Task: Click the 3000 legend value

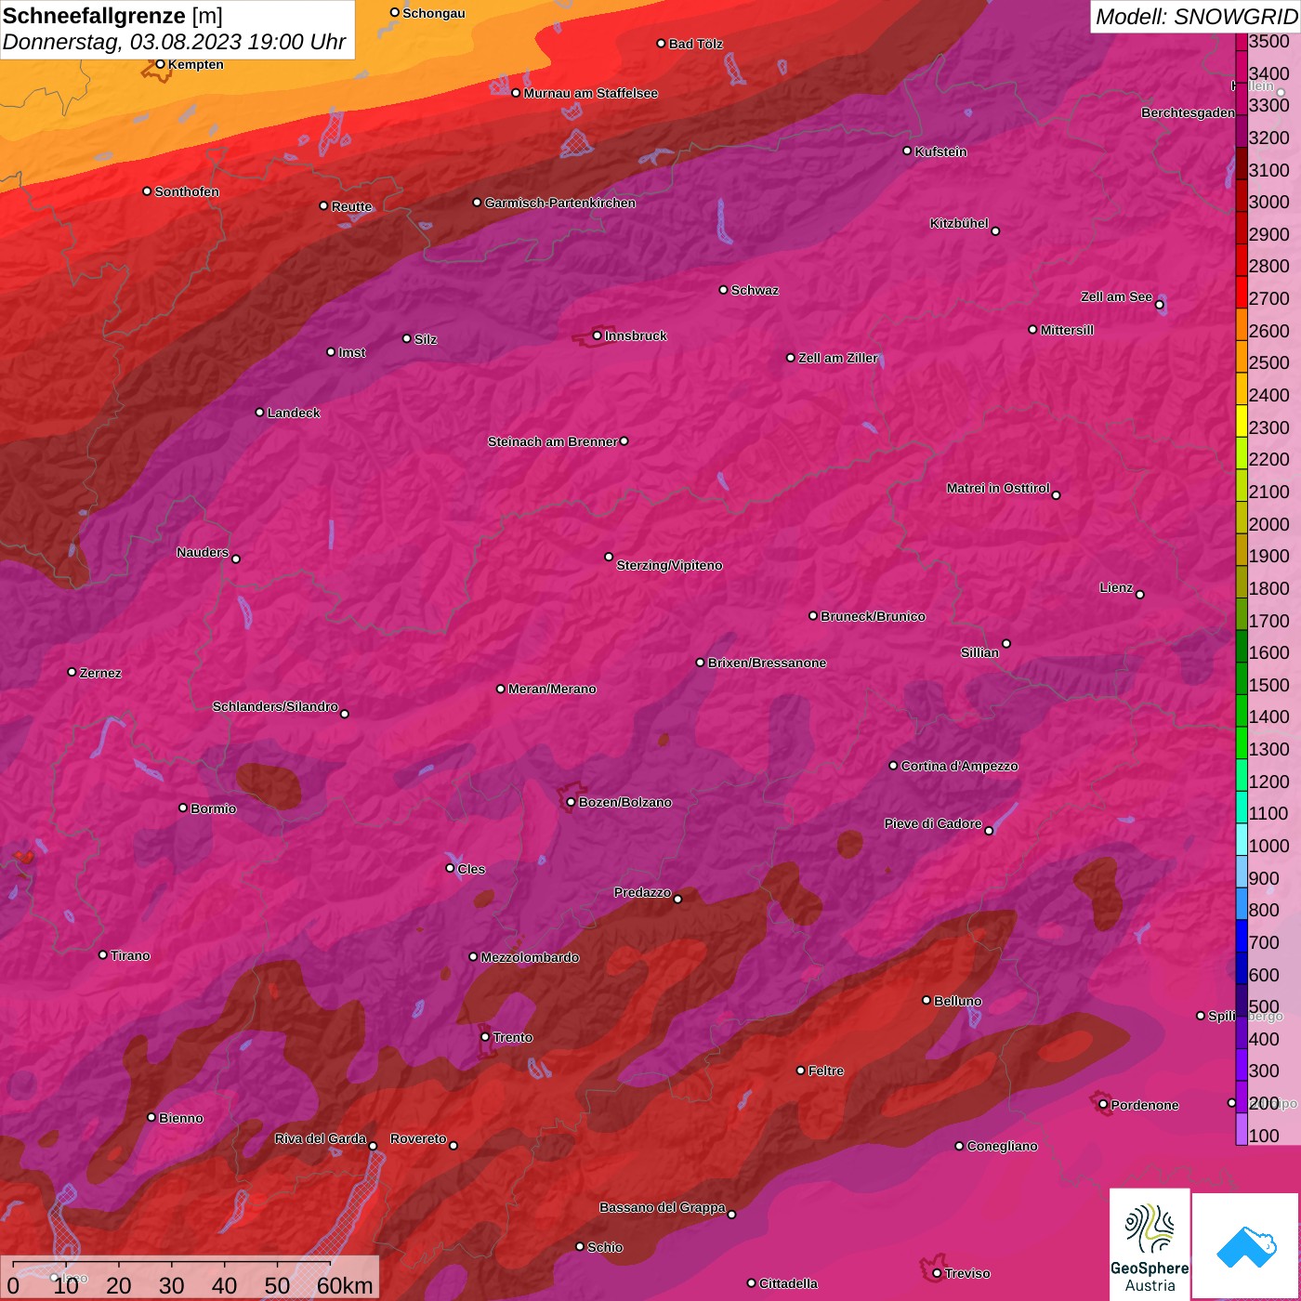Action: (1269, 203)
